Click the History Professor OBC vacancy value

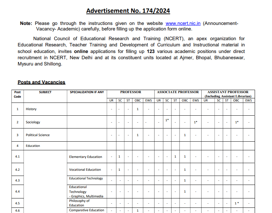pos(138,109)
